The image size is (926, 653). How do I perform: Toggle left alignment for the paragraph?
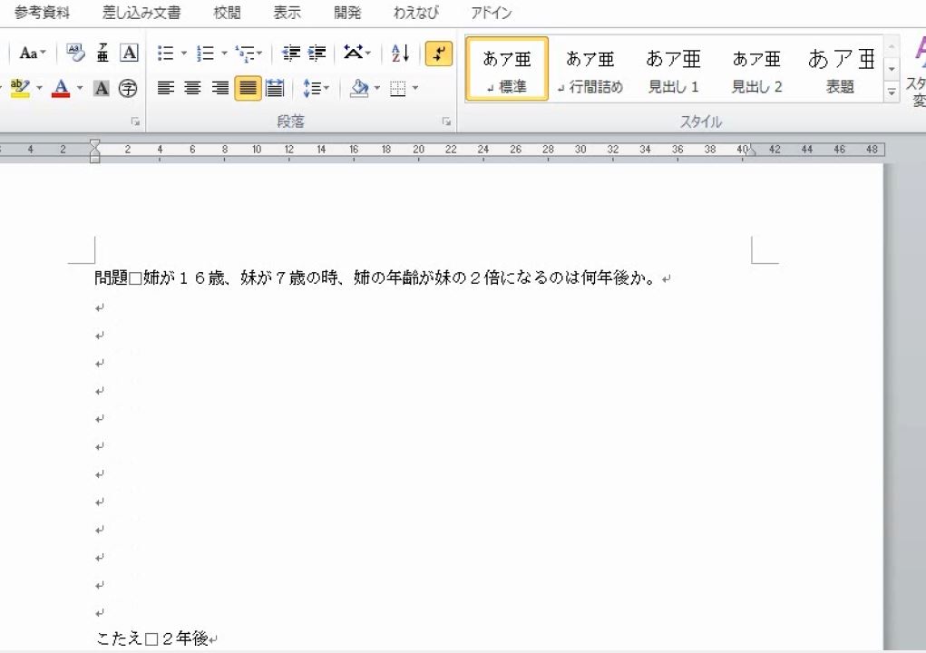pyautogui.click(x=165, y=88)
